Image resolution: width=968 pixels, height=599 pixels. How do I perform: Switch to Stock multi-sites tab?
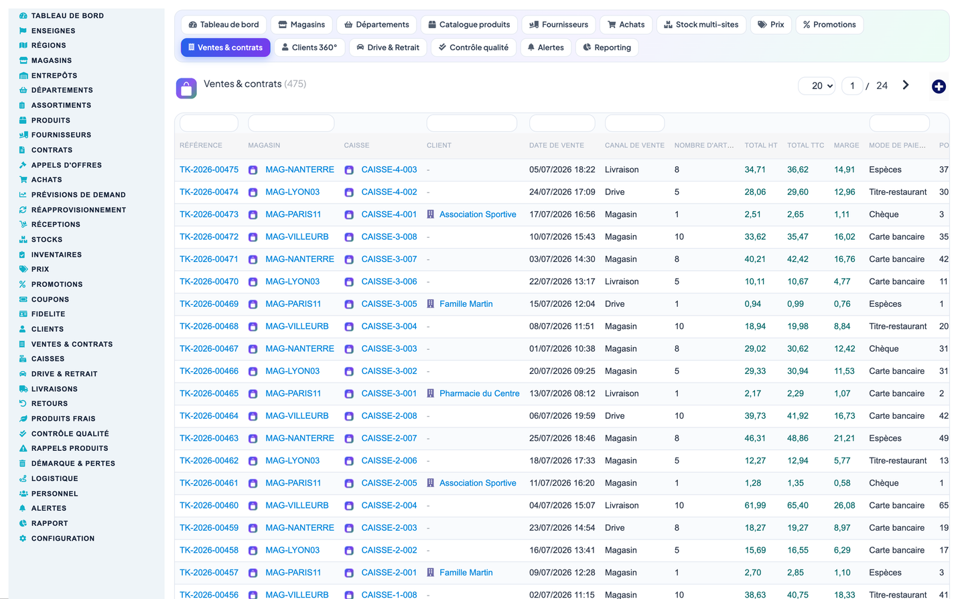pyautogui.click(x=701, y=25)
